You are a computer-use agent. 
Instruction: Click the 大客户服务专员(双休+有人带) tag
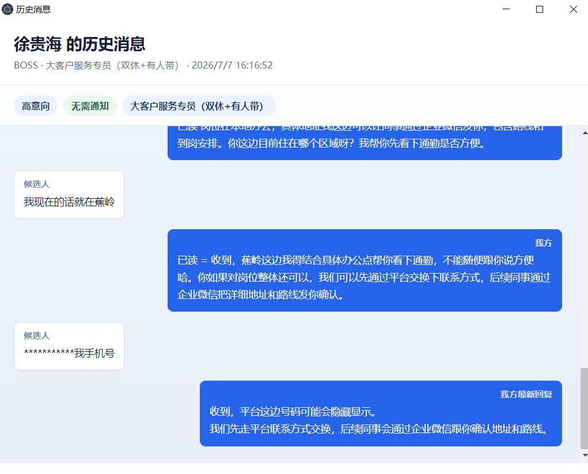click(x=199, y=106)
